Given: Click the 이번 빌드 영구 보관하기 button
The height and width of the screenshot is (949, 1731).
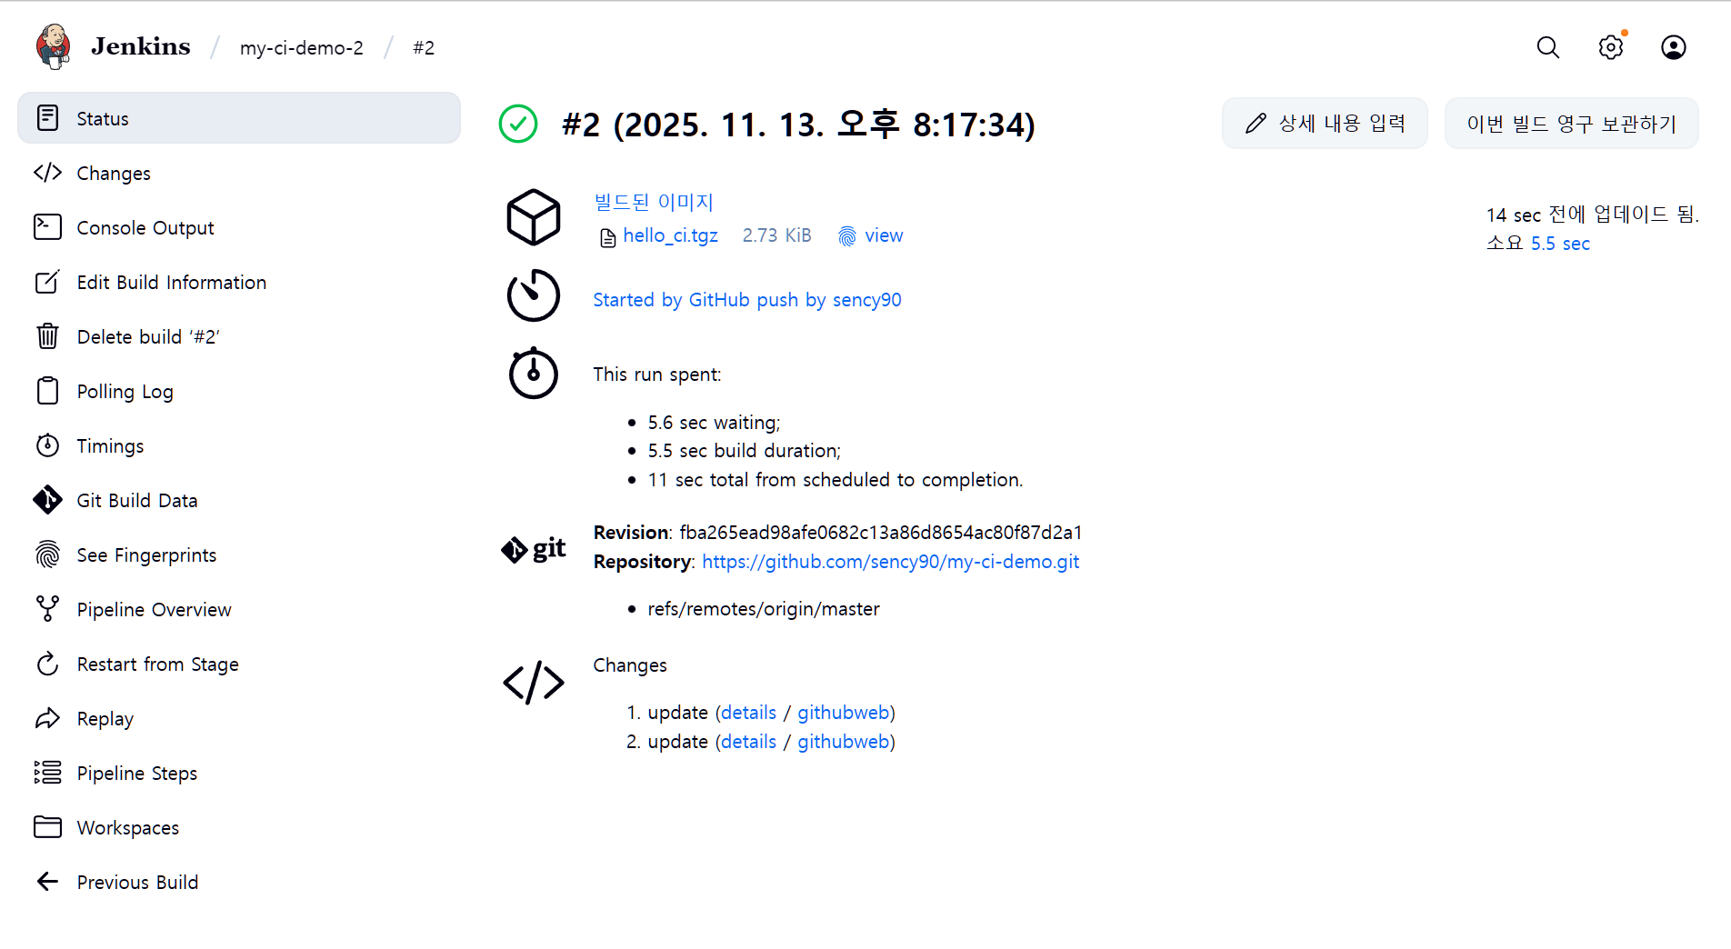Looking at the screenshot, I should (1570, 124).
